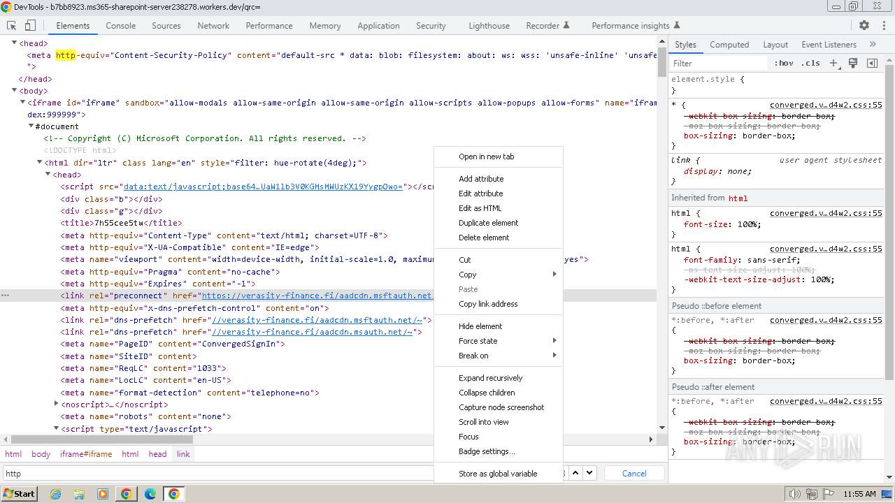Choose Edit as HTML from context menu
Screen dimensions: 895x503
pos(498,208)
